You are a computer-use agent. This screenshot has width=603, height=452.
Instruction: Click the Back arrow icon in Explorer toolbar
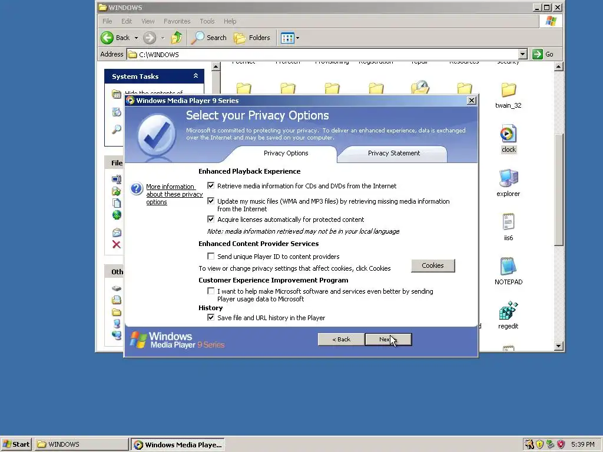(x=107, y=38)
